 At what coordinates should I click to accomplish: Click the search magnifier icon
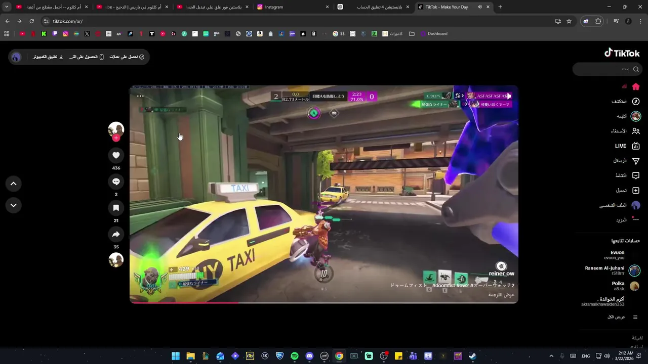pyautogui.click(x=636, y=69)
